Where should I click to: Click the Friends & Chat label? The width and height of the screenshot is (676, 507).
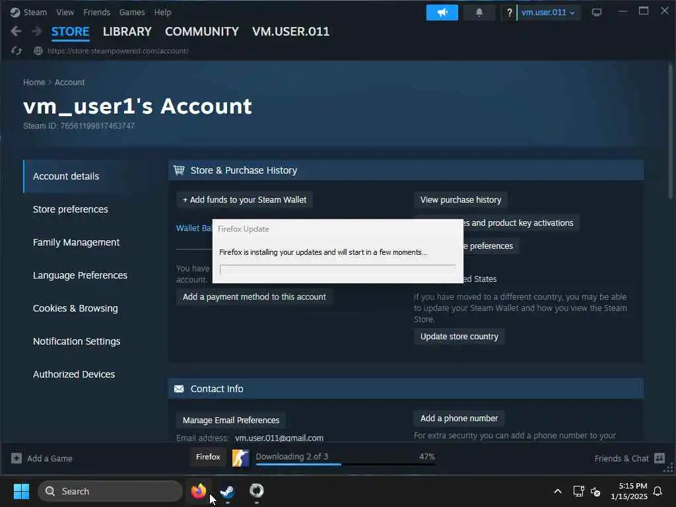tap(621, 459)
